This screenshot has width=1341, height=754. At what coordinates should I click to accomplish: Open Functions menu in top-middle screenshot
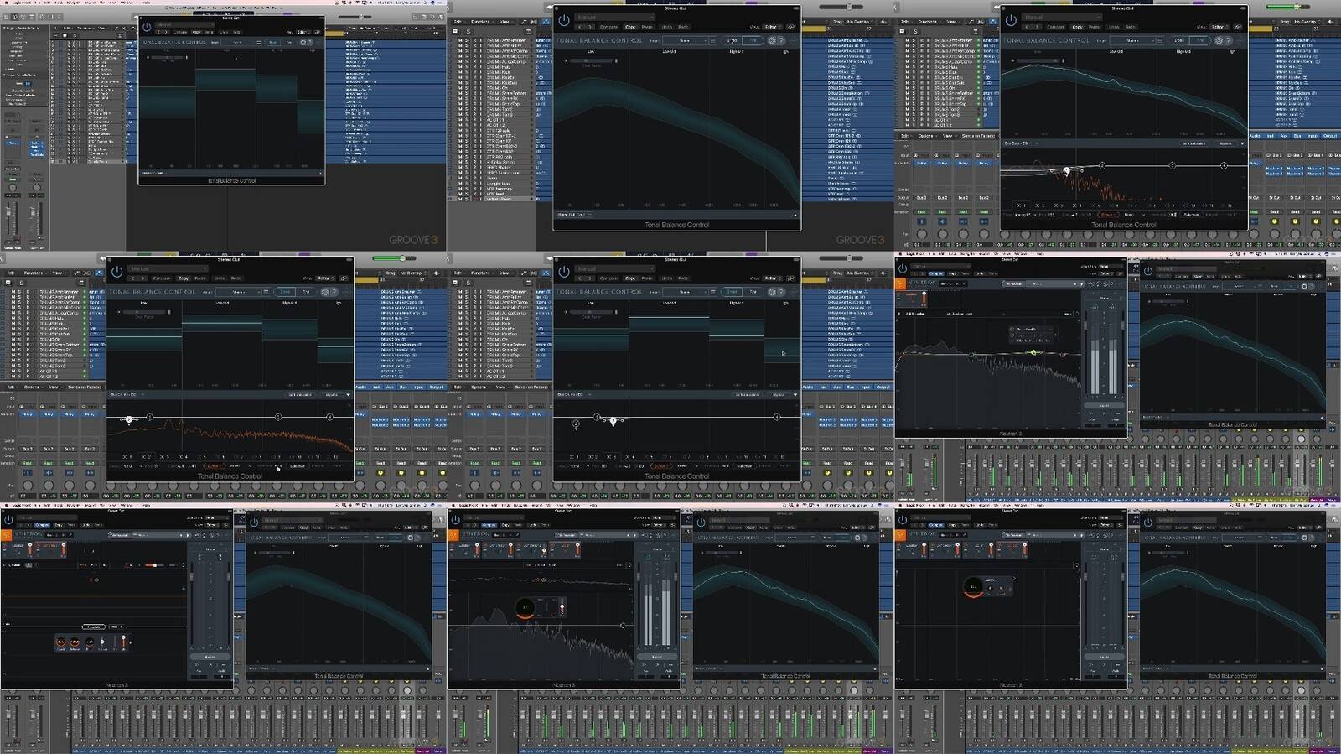[x=481, y=22]
